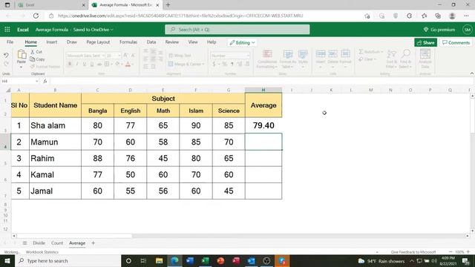The width and height of the screenshot is (475, 267).
Task: Open File Explorer from the taskbar
Action: (159, 260)
